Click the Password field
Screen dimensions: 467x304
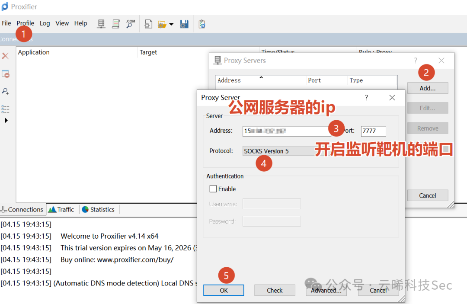[x=272, y=221]
